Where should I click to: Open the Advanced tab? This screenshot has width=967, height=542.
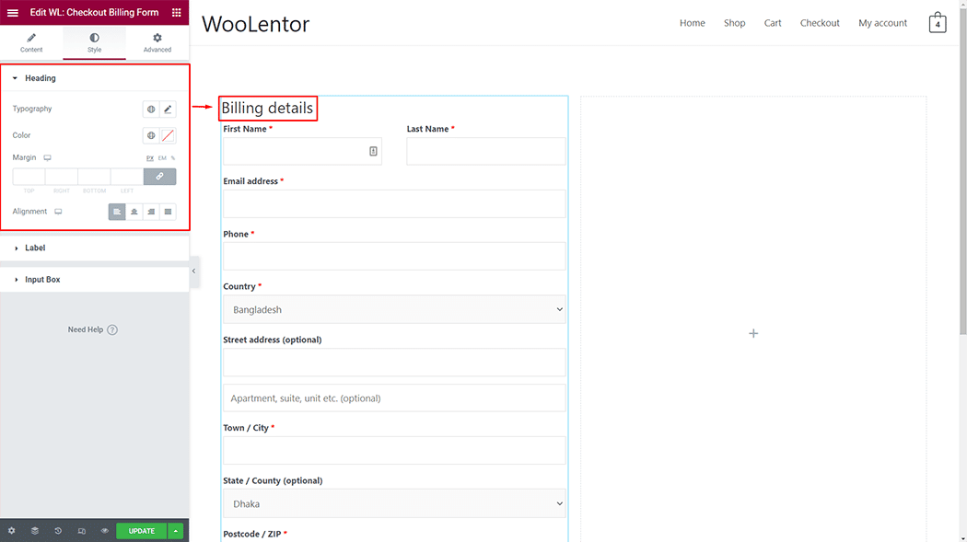157,42
